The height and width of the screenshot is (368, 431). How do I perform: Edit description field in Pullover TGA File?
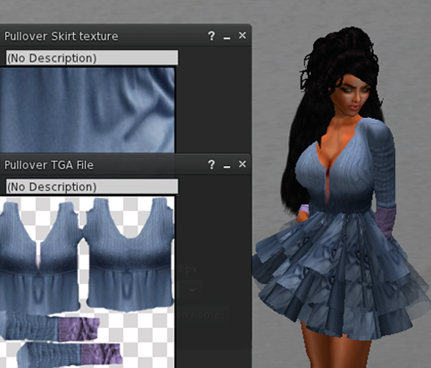coord(92,187)
